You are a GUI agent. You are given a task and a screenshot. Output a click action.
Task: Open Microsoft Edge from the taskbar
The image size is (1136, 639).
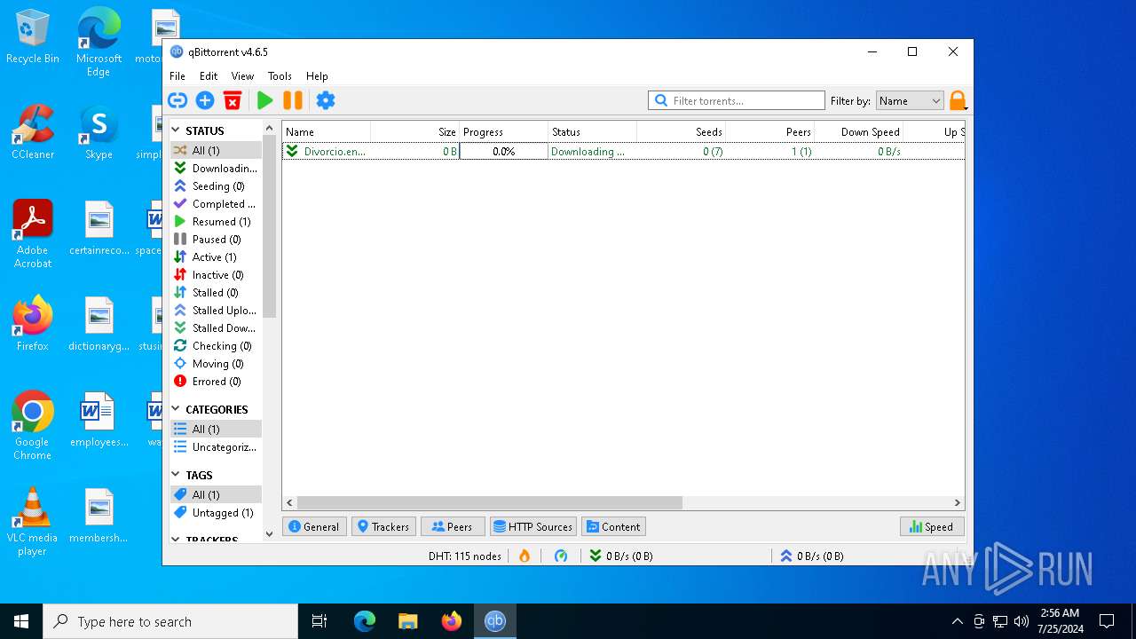(365, 621)
